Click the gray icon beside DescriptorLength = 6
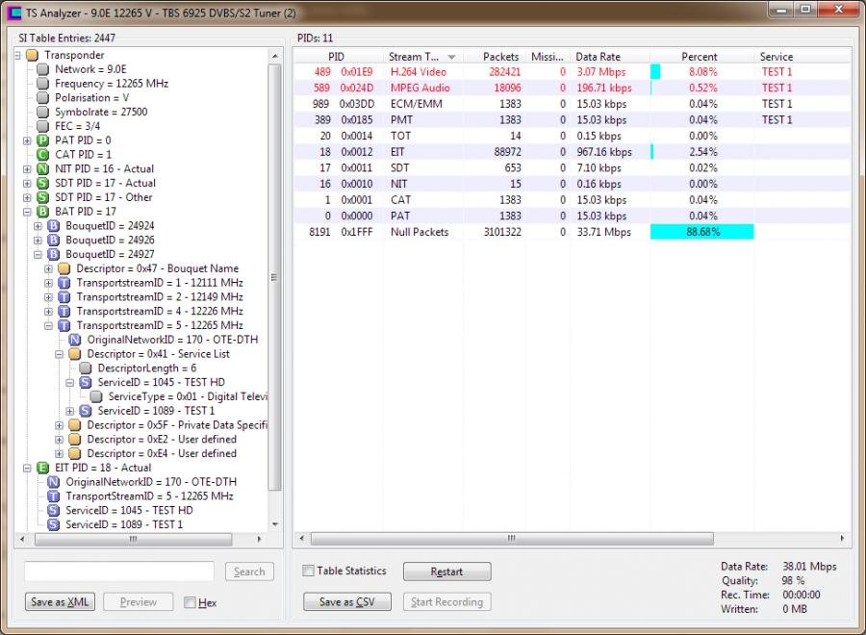The width and height of the screenshot is (866, 635). (x=86, y=368)
